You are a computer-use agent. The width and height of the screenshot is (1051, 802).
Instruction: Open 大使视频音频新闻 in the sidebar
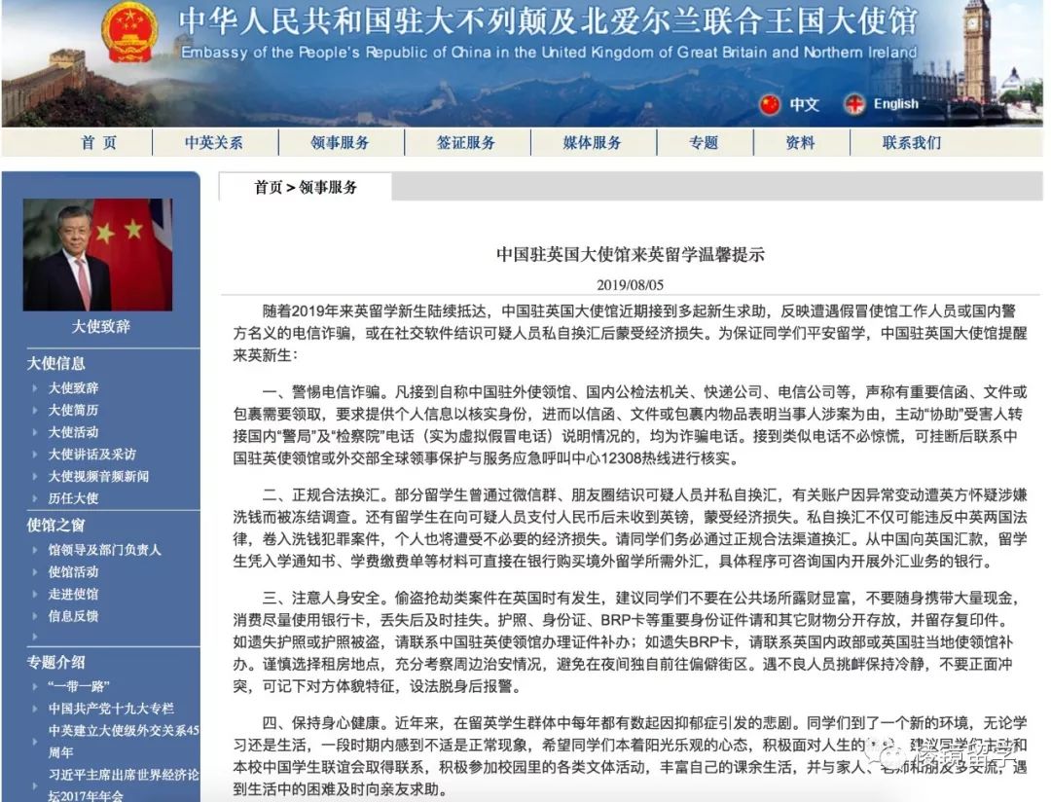click(x=99, y=477)
